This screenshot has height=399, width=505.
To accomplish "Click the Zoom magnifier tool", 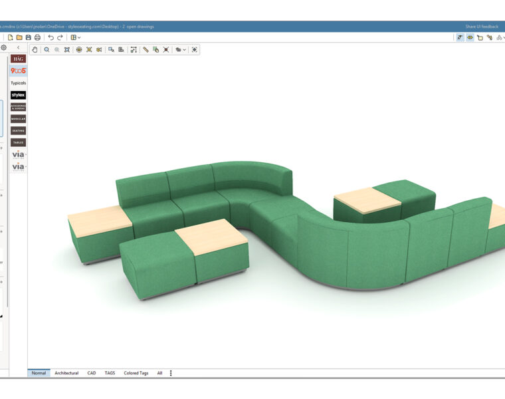I will click(x=47, y=50).
